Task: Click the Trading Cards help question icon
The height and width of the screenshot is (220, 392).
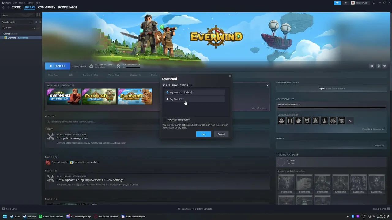Action: (297, 155)
